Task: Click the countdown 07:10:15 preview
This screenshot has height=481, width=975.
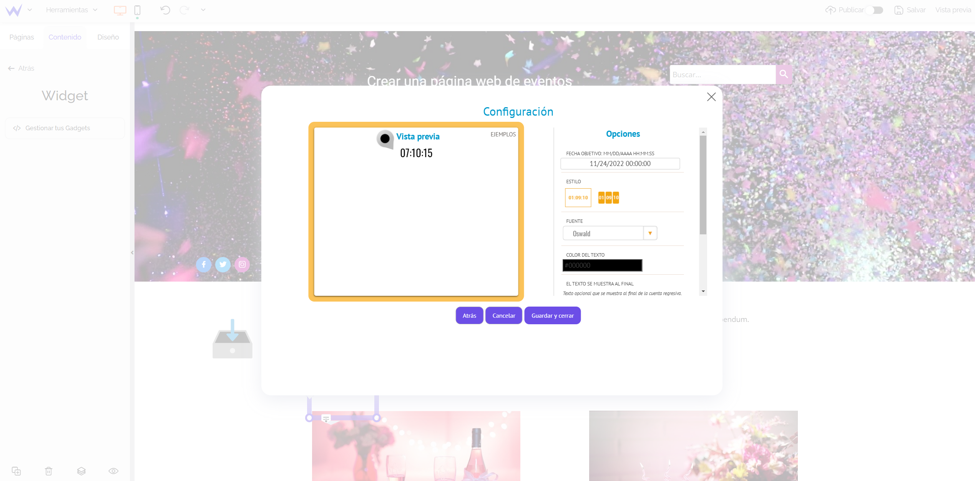Action: [x=416, y=153]
